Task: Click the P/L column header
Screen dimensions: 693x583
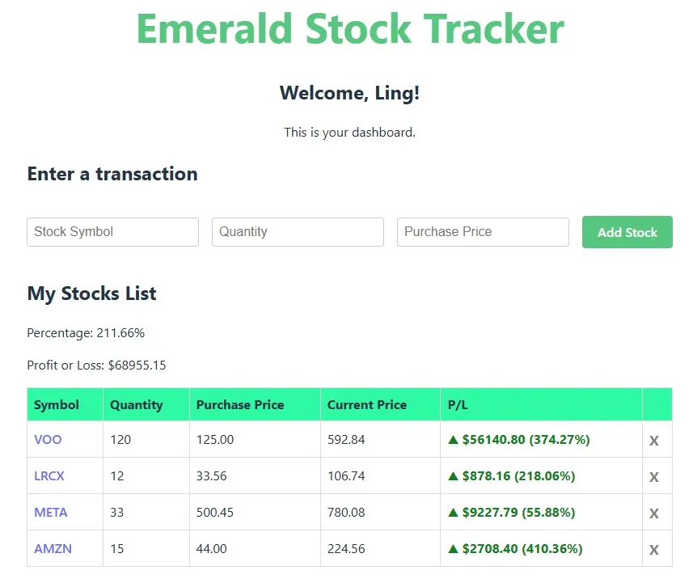Action: pyautogui.click(x=458, y=405)
